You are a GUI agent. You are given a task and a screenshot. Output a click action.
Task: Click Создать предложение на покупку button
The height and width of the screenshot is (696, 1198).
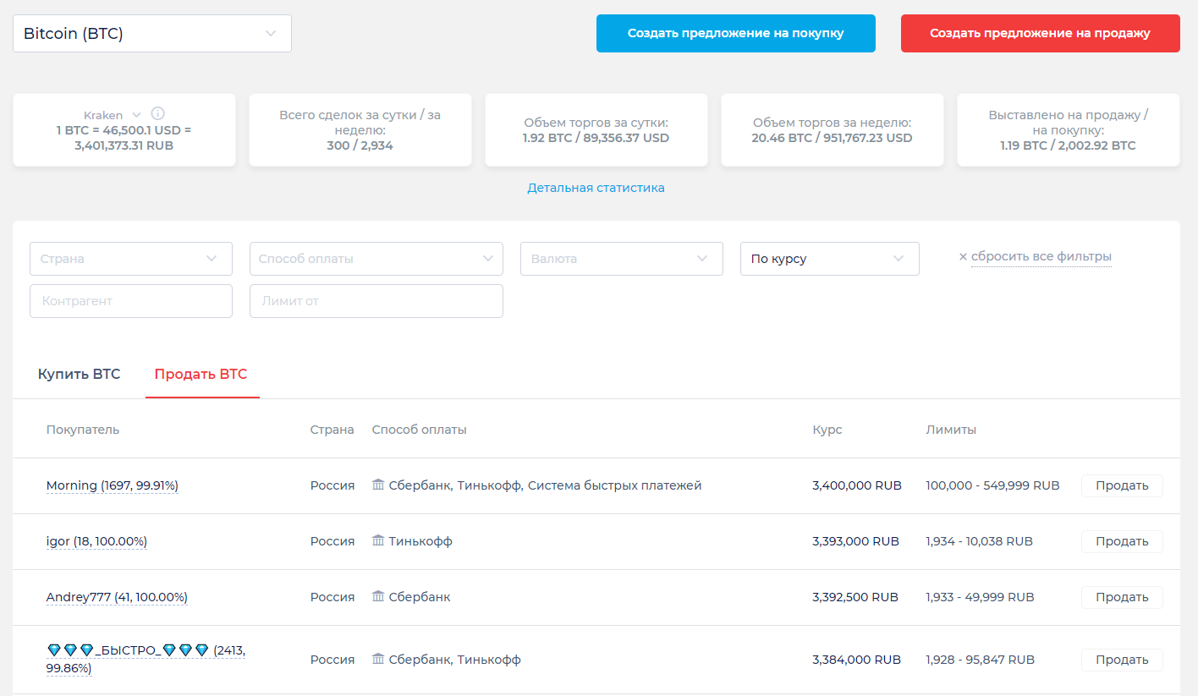coord(736,33)
